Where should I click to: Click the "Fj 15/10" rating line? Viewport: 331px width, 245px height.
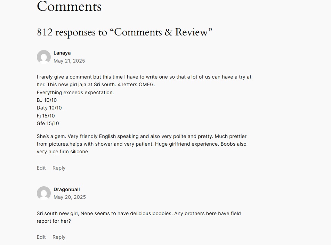pos(46,116)
